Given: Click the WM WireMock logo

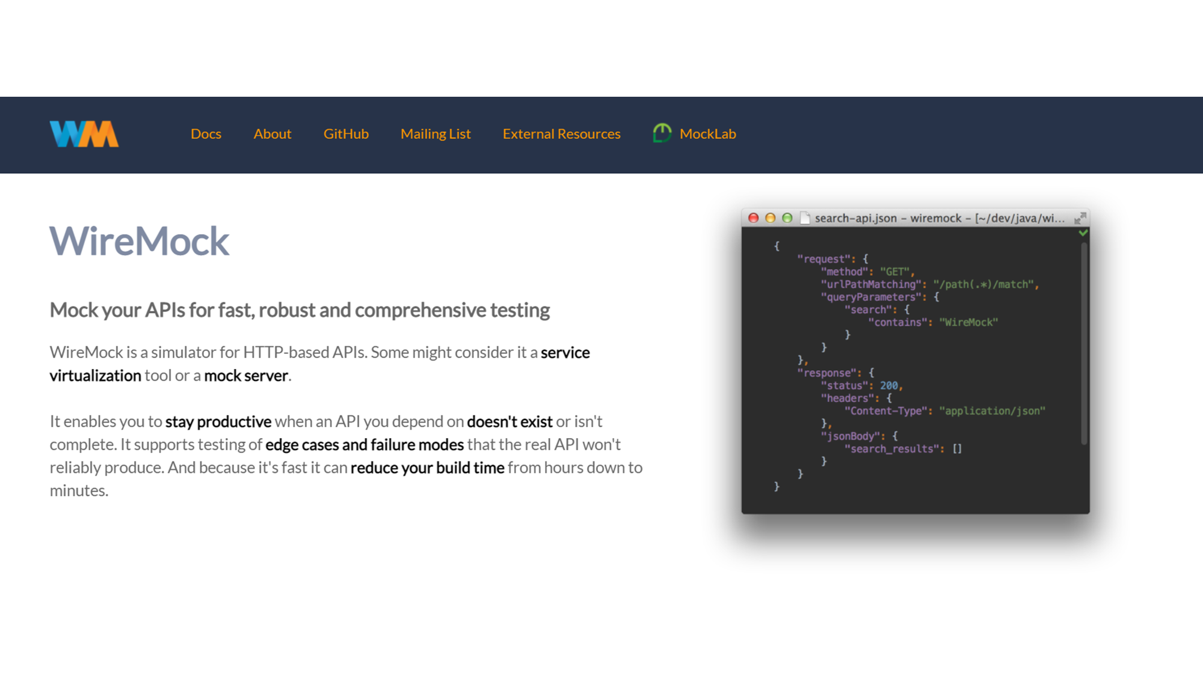Looking at the screenshot, I should click(84, 134).
